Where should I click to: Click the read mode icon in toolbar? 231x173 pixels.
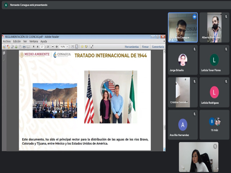[92, 46]
